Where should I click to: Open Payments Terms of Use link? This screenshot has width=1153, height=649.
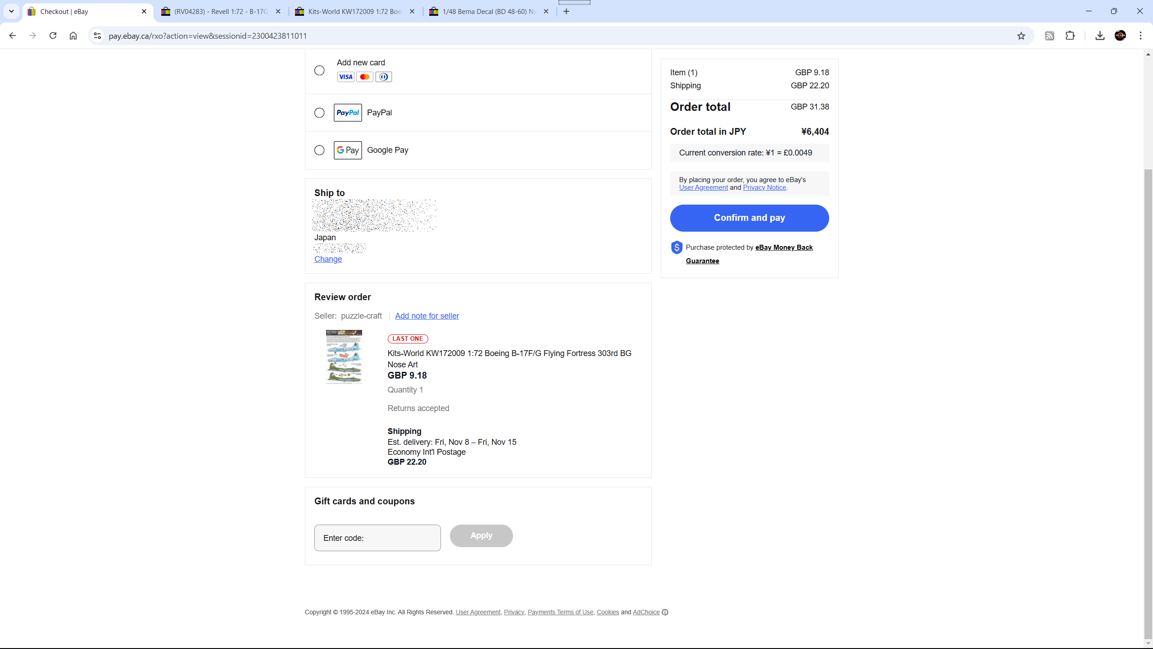(x=560, y=612)
